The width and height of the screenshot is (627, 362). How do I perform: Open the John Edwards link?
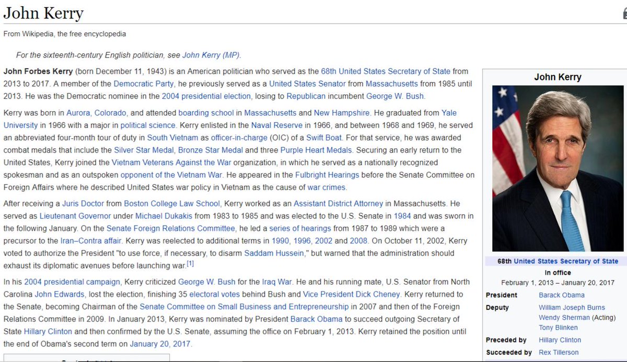(x=59, y=295)
